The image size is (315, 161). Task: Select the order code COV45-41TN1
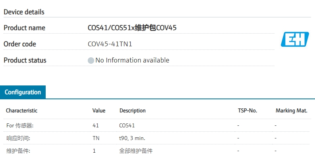pyautogui.click(x=110, y=44)
